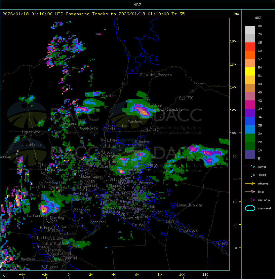Click the 'Capdevila' map label
Screen dimensions: 275x279
89,129
